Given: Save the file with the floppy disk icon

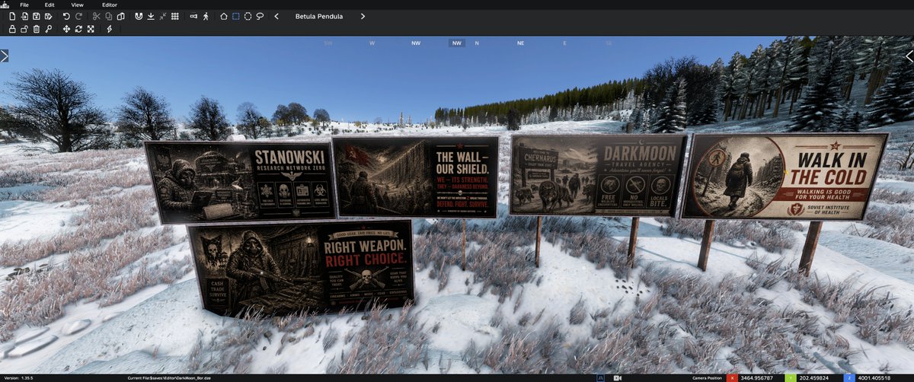Looking at the screenshot, I should tap(37, 16).
